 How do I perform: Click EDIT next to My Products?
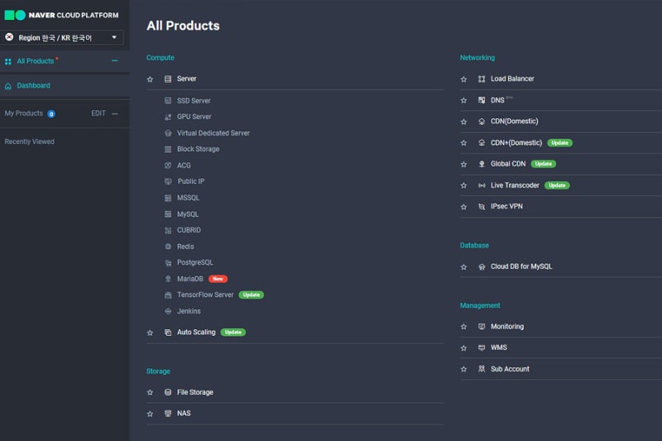coord(98,113)
